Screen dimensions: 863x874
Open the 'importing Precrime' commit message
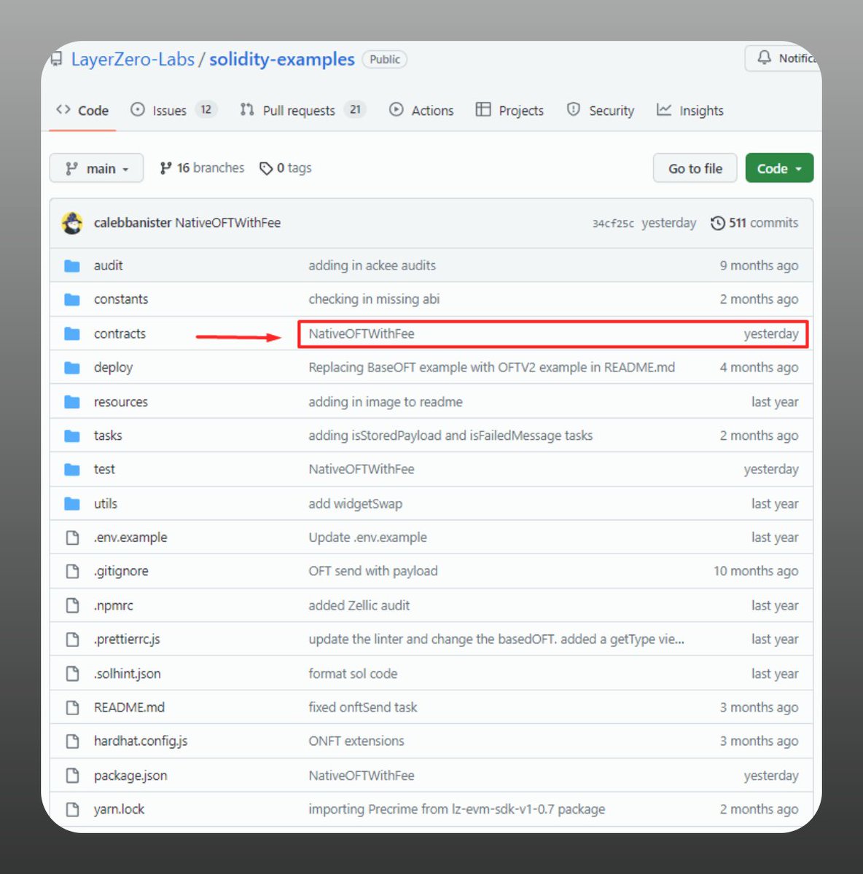[x=457, y=809]
